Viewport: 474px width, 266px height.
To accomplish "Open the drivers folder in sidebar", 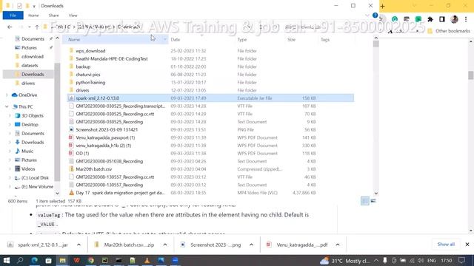I will (28, 83).
